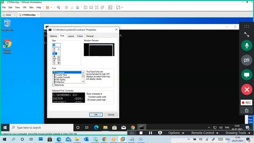Click the REC recording button
Viewport: 254px width, 143px height.
coord(246,102)
